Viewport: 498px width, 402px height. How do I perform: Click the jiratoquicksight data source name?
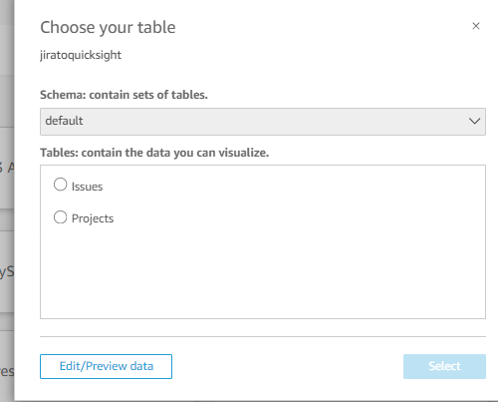(81, 55)
